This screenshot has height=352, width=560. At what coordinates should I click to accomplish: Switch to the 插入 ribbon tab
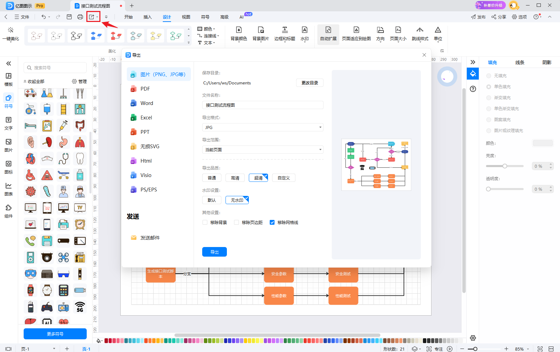pos(147,17)
